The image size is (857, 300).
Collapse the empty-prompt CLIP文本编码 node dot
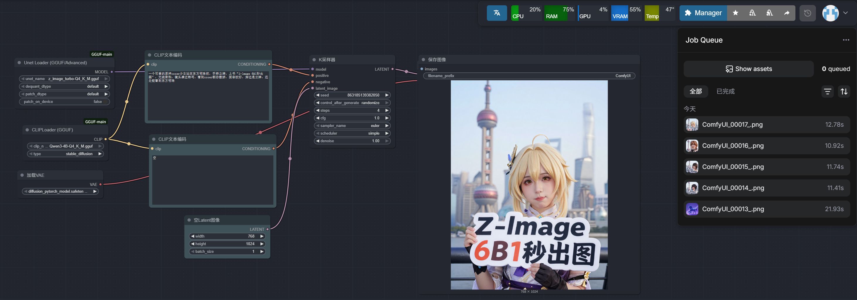[x=154, y=139]
